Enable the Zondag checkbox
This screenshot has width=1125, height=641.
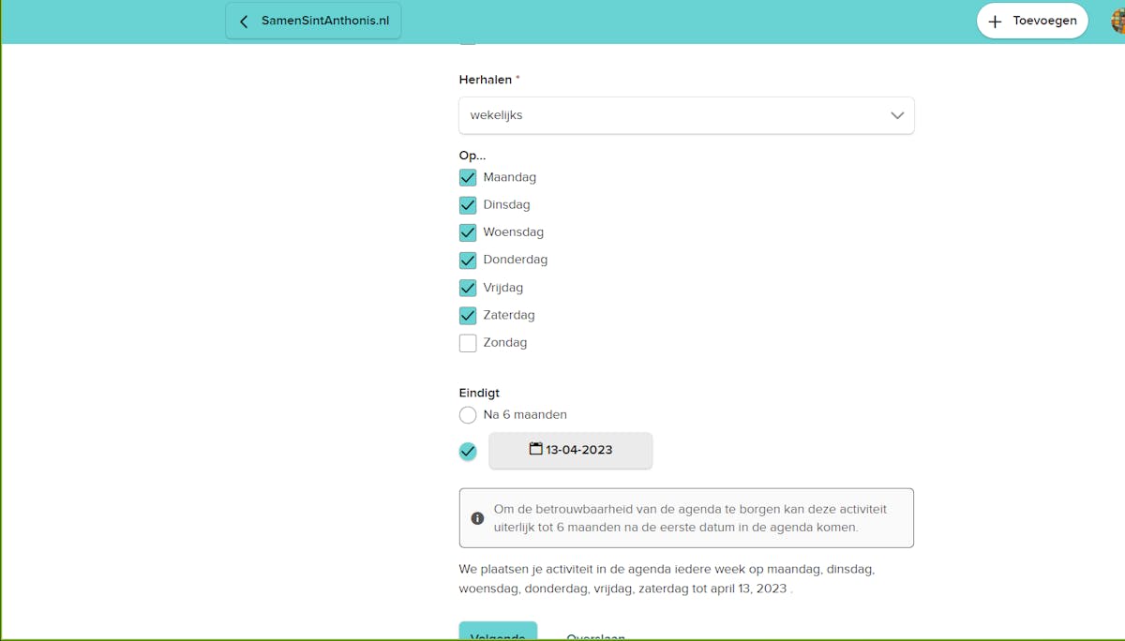pyautogui.click(x=468, y=343)
